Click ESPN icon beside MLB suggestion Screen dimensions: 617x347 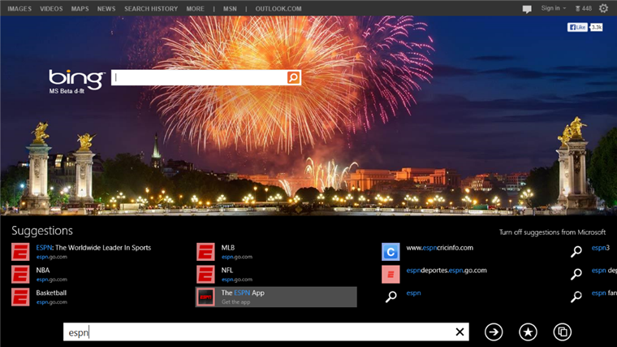click(x=205, y=252)
